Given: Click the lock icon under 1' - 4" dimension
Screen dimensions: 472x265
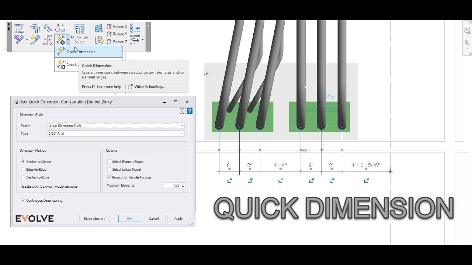Looking at the screenshot, I should [x=281, y=180].
